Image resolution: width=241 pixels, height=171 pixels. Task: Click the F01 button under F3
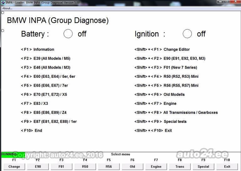pos(61,167)
